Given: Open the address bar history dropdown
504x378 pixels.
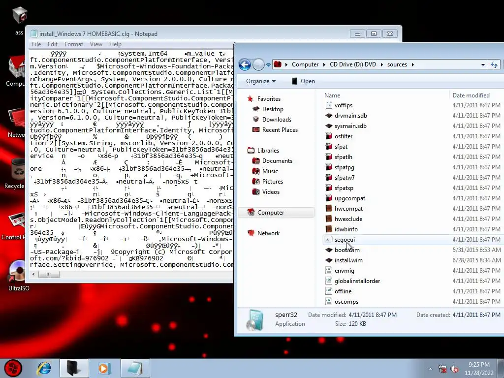Looking at the screenshot, I should (483, 64).
